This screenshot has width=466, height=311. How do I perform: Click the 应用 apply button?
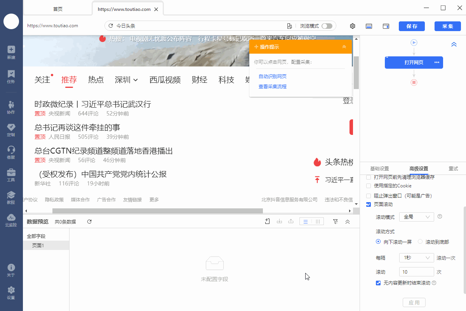click(414, 302)
